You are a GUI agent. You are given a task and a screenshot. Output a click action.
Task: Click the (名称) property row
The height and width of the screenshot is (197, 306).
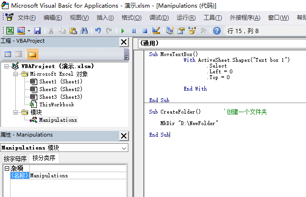(x=20, y=175)
